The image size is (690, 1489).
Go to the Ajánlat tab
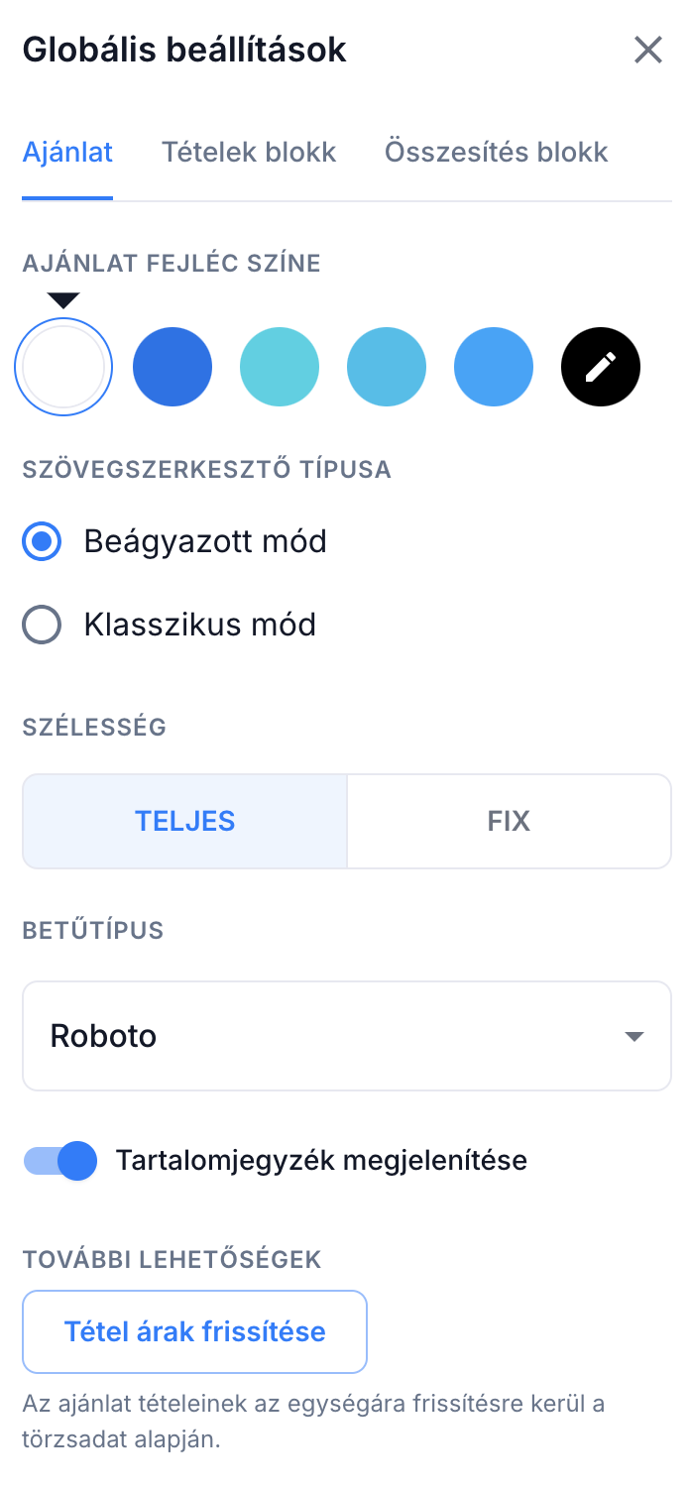point(67,153)
